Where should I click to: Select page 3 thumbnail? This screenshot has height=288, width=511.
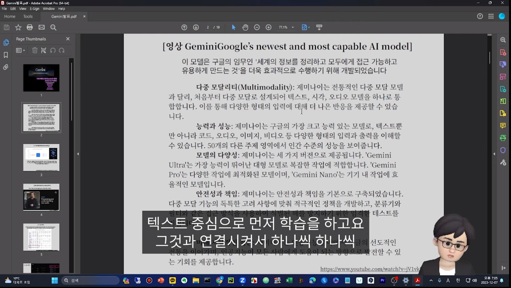tap(41, 158)
